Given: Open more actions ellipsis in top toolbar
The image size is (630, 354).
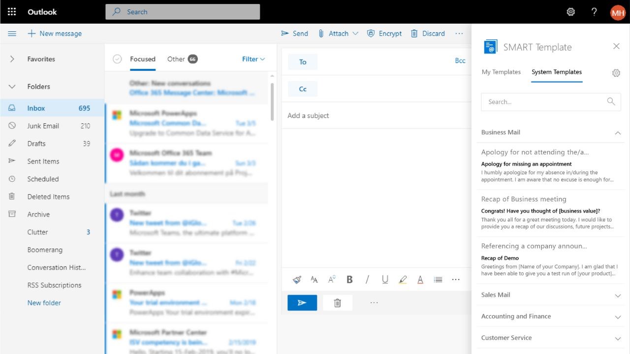Looking at the screenshot, I should [x=459, y=33].
